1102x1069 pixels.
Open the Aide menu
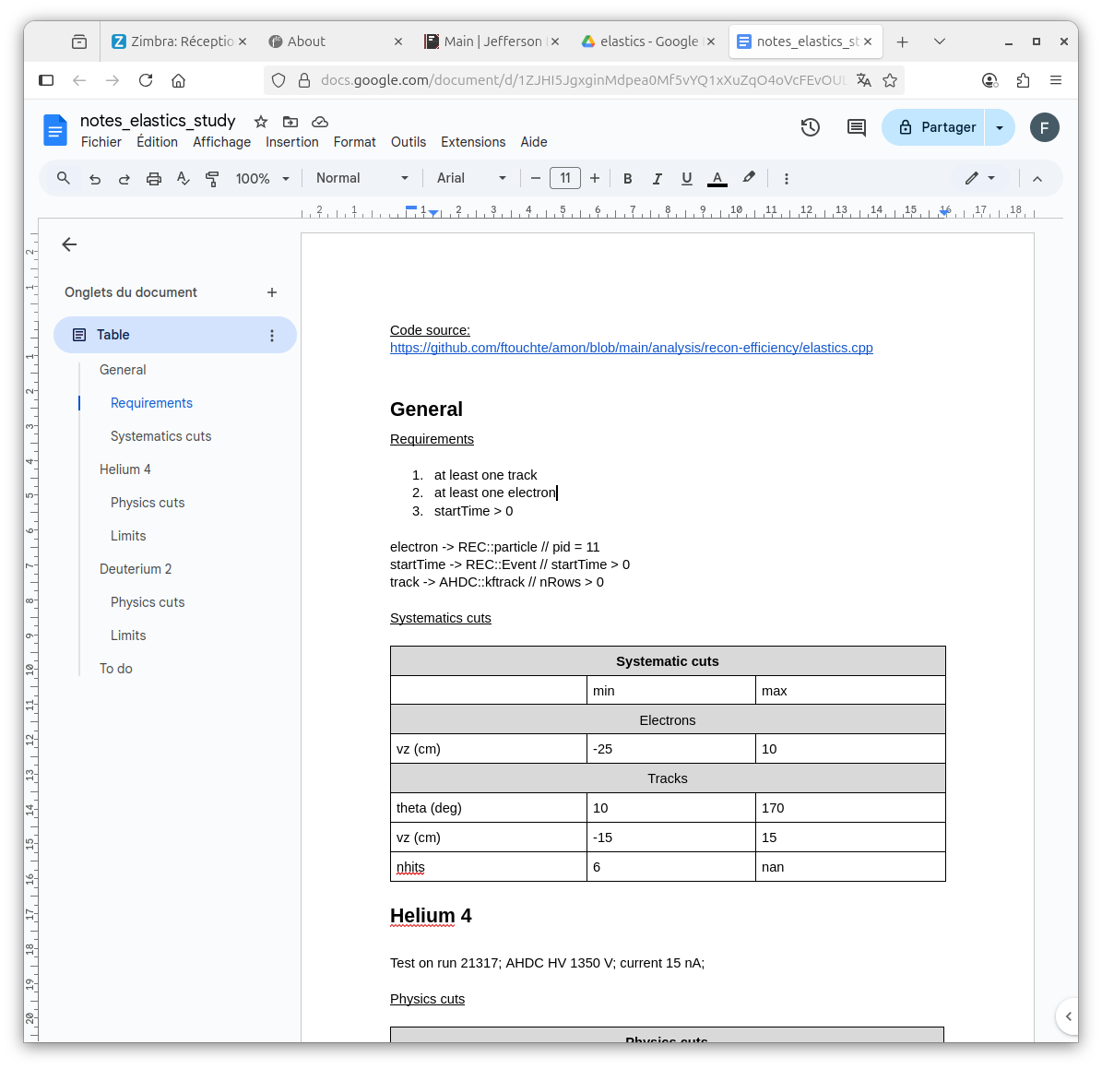point(533,142)
